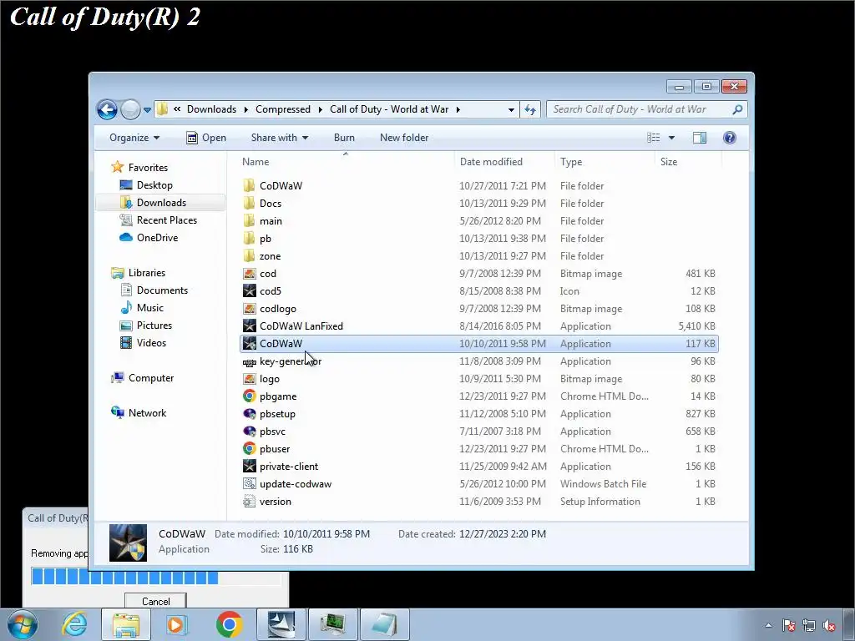
Task: Select the zone folder
Action: tap(478, 256)
